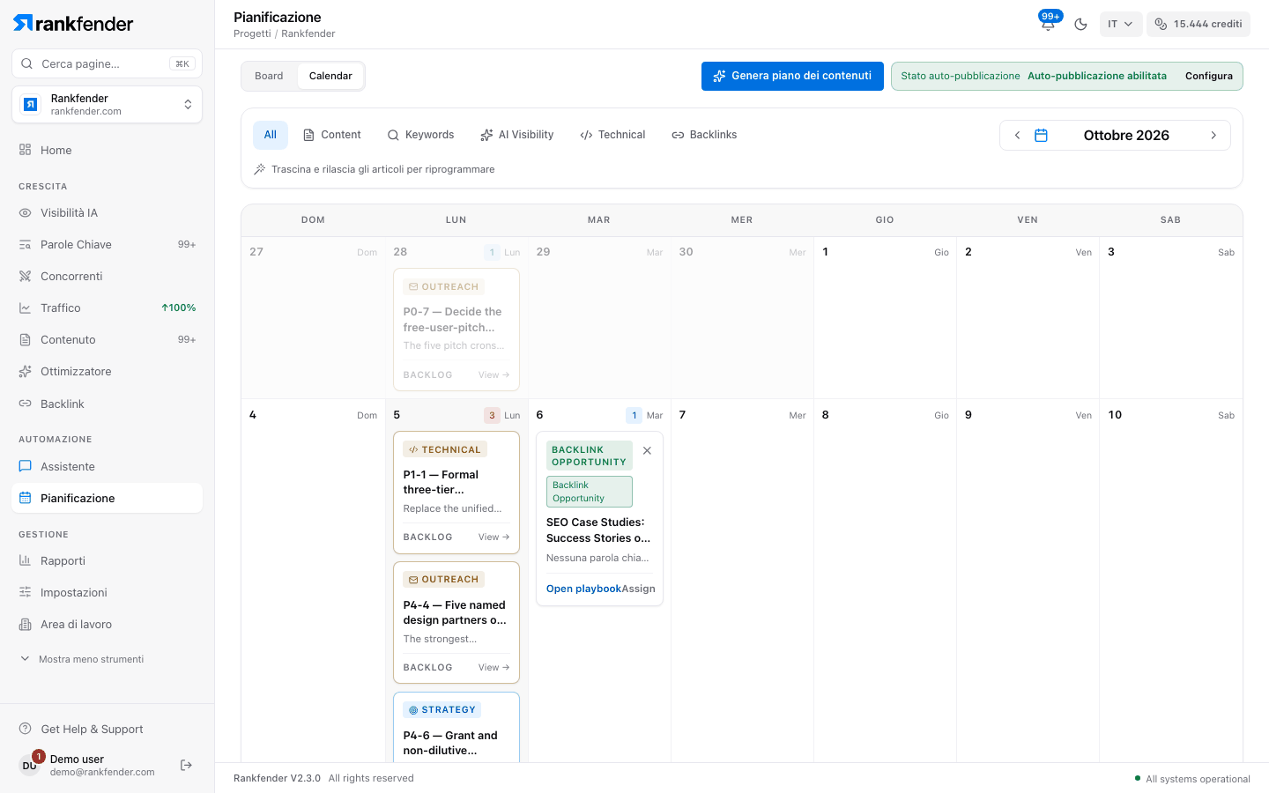Click the Rankfender logo
This screenshot has width=1269, height=793.
coord(73,24)
